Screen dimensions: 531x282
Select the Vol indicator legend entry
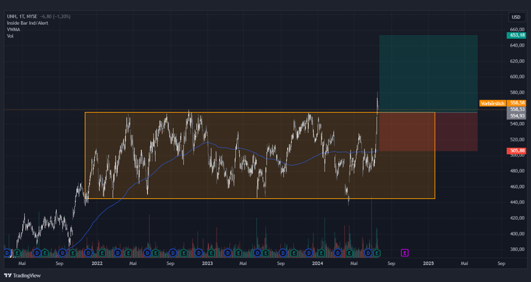(10, 36)
